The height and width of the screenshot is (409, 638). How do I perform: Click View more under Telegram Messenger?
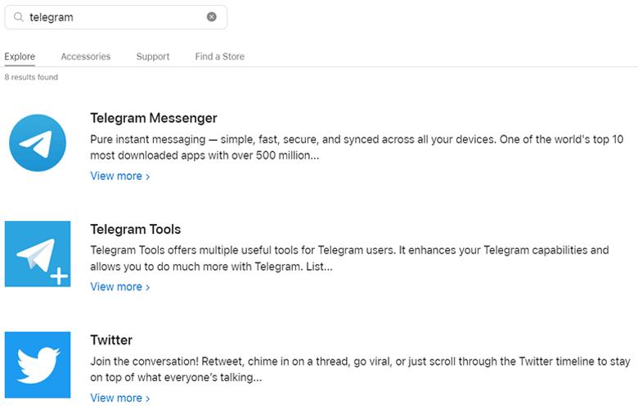(x=120, y=176)
